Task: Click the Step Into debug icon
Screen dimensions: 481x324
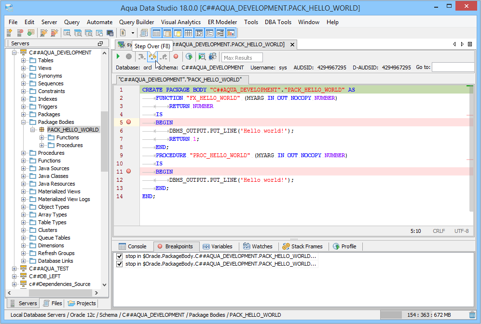Action: pos(141,57)
